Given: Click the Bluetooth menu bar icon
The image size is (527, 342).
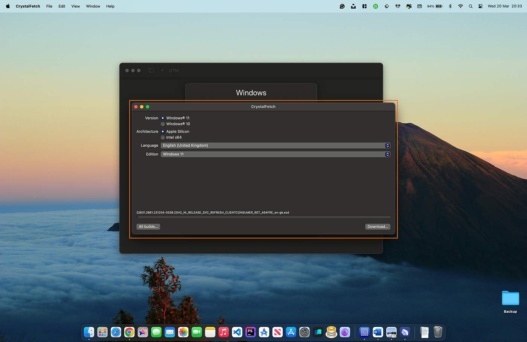Looking at the screenshot, I should [x=450, y=6].
